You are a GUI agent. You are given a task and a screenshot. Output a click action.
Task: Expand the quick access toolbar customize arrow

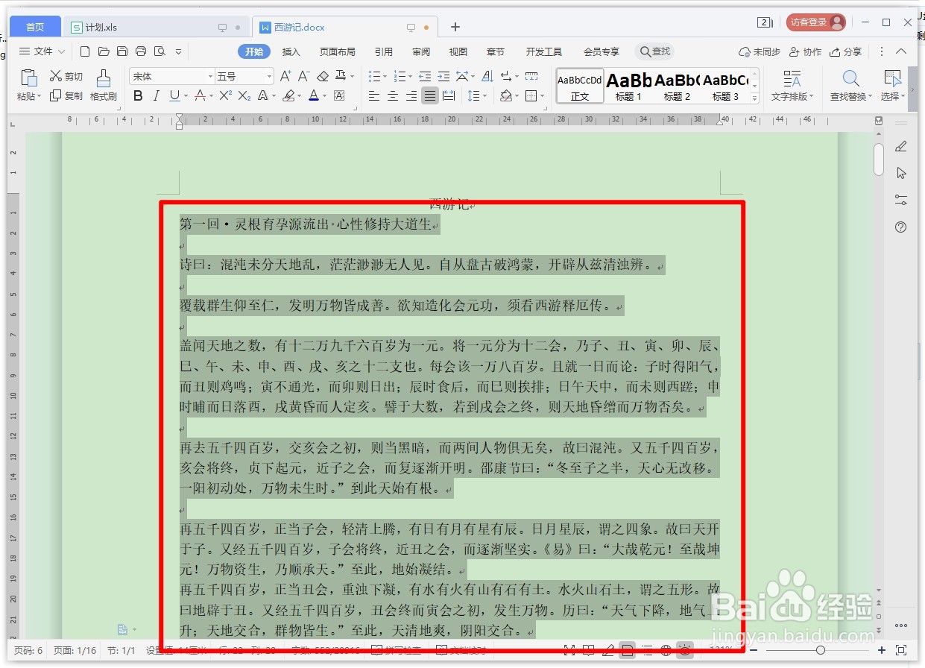point(178,51)
